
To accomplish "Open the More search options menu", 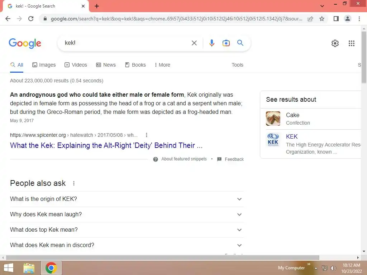I will tap(162, 65).
